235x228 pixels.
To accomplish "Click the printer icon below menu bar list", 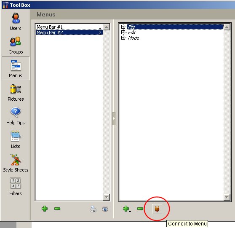I will point(93,209).
